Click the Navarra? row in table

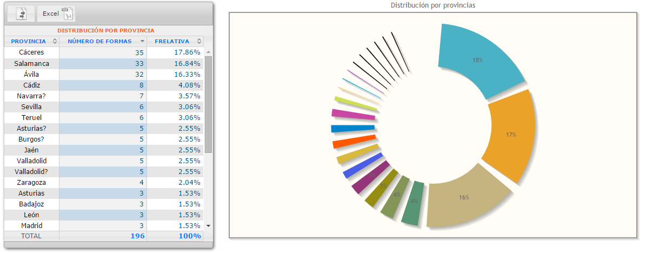point(31,96)
